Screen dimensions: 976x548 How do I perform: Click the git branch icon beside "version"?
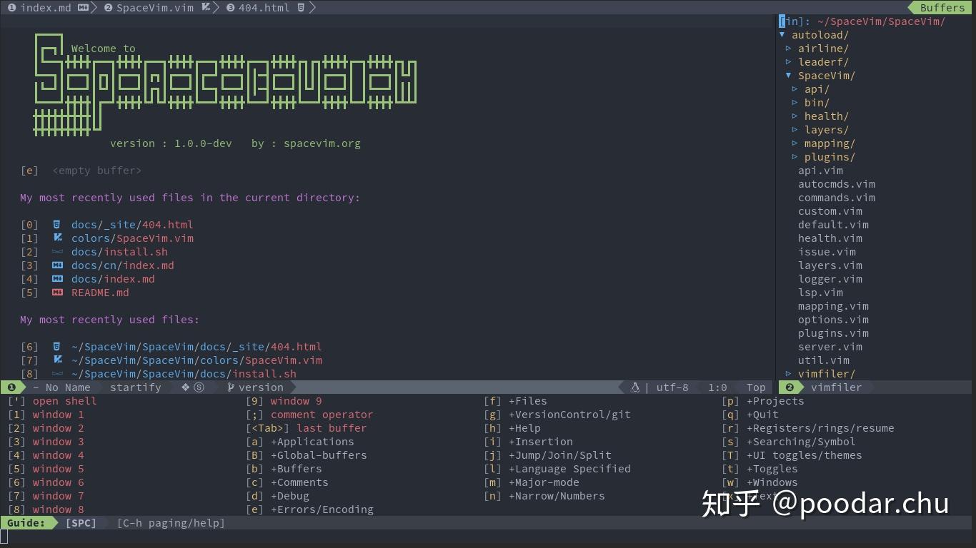231,387
